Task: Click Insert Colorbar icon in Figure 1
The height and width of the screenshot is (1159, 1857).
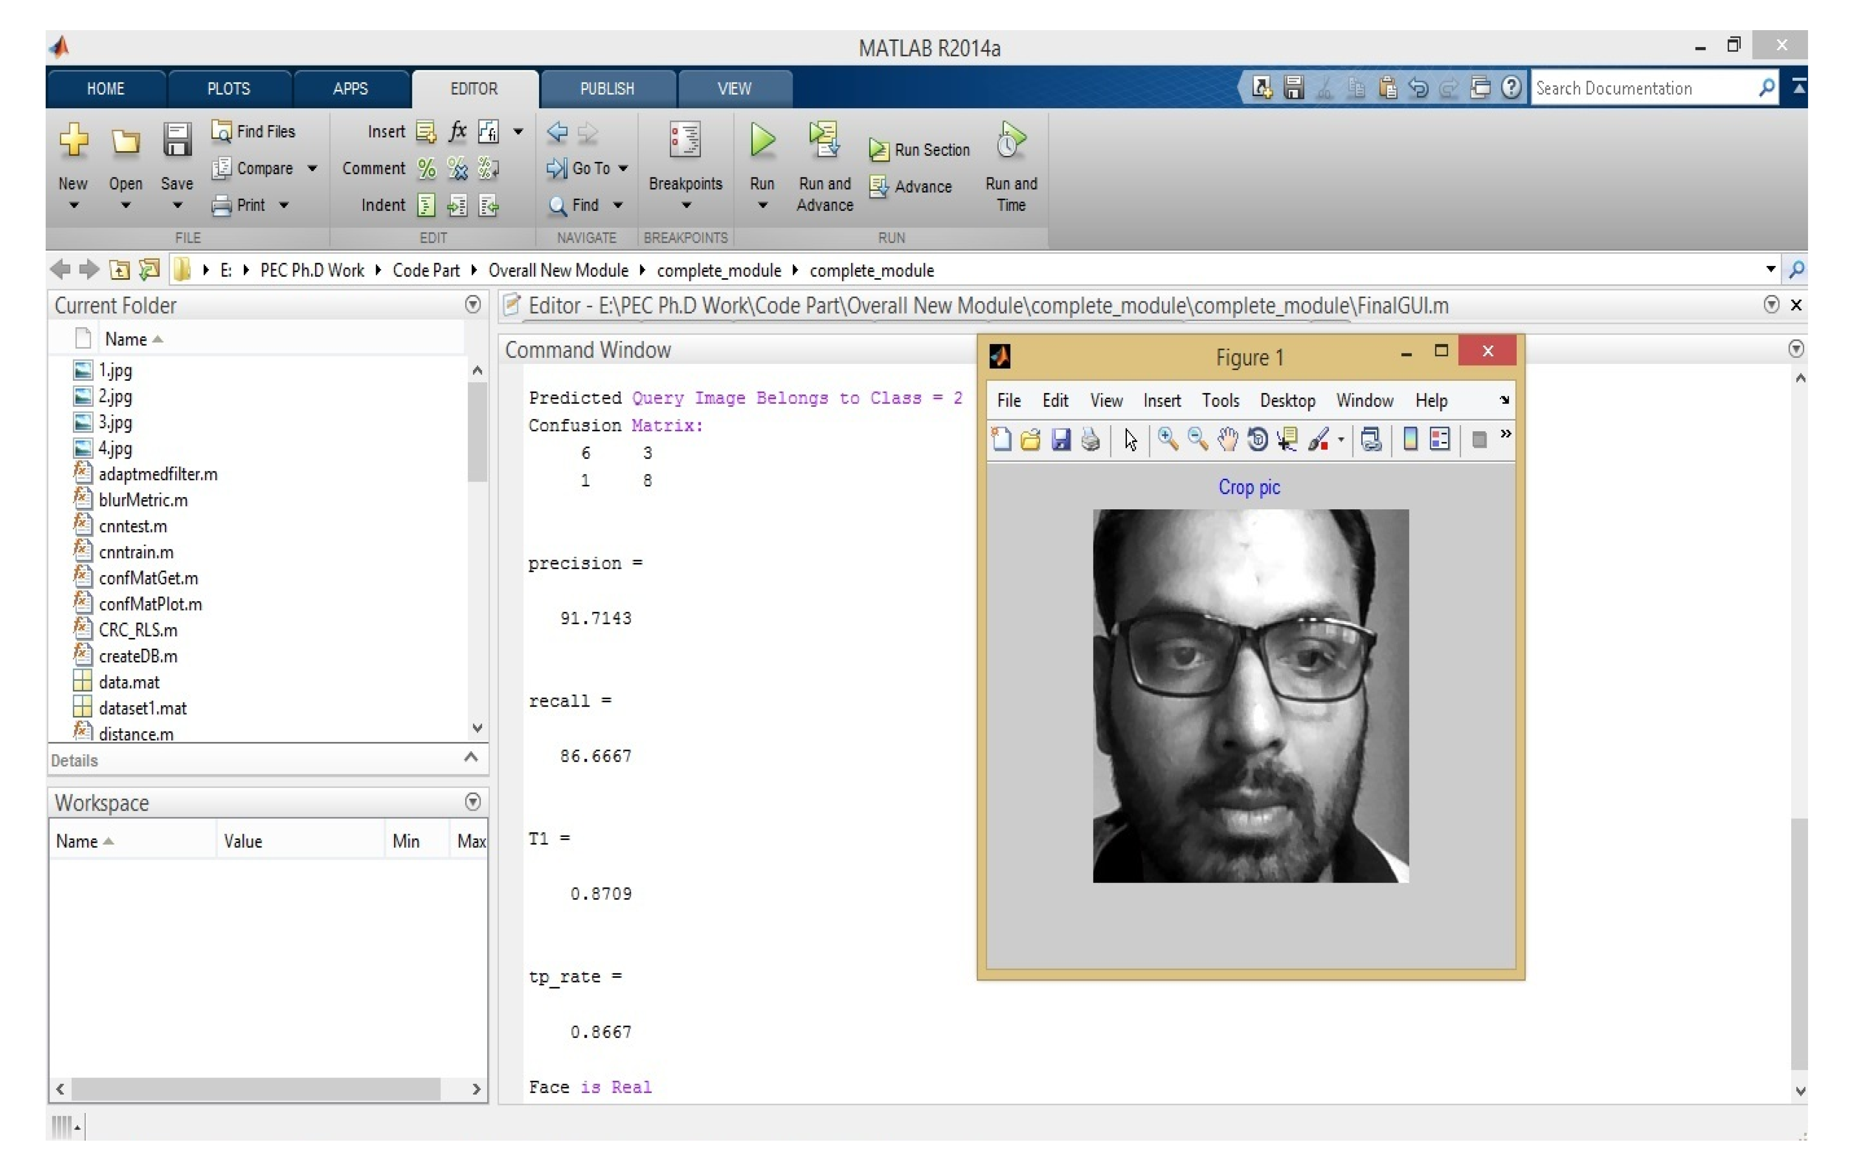Action: [x=1409, y=439]
